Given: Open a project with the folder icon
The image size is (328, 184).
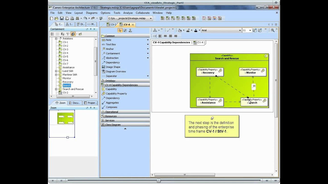Looking at the screenshot, I should 57,18.
